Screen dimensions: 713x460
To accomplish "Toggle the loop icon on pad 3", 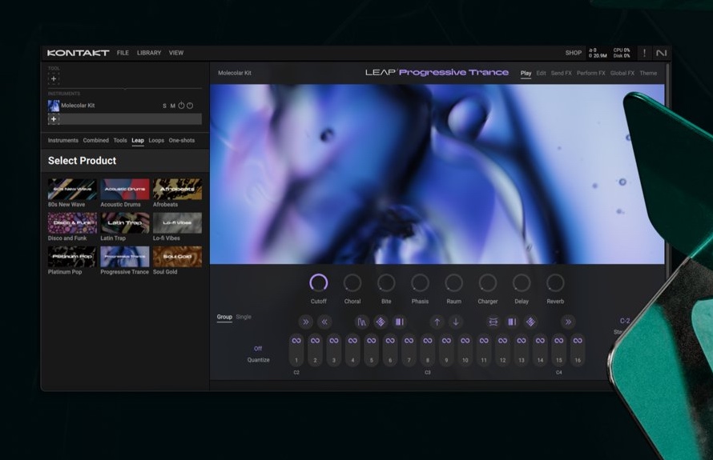I will click(x=334, y=341).
